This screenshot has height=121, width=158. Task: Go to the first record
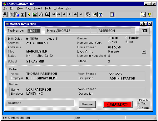click(x=53, y=14)
